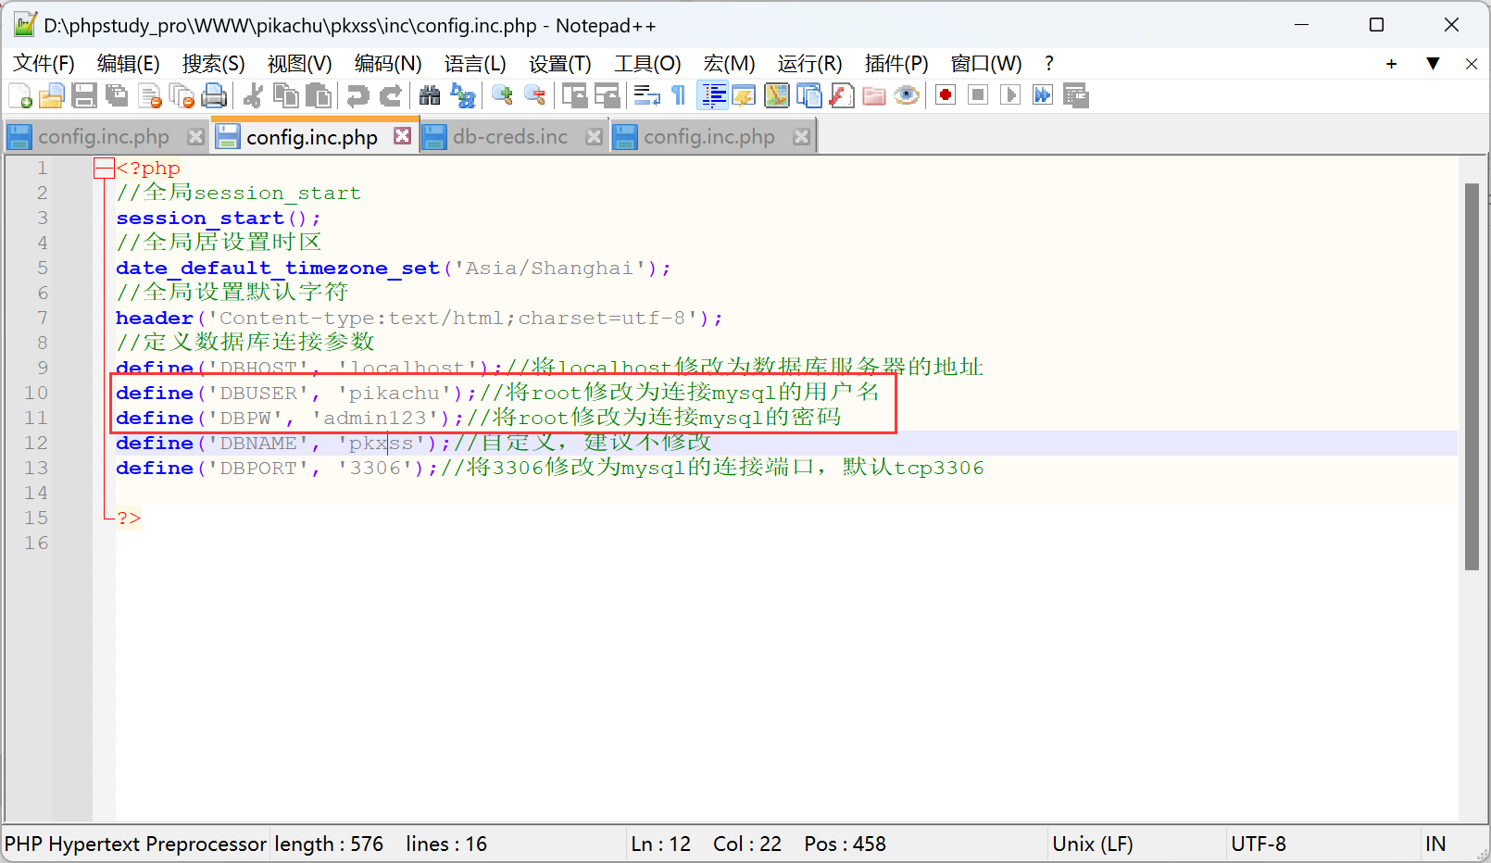Toggle word wrap in the editor
This screenshot has width=1491, height=863.
(646, 95)
